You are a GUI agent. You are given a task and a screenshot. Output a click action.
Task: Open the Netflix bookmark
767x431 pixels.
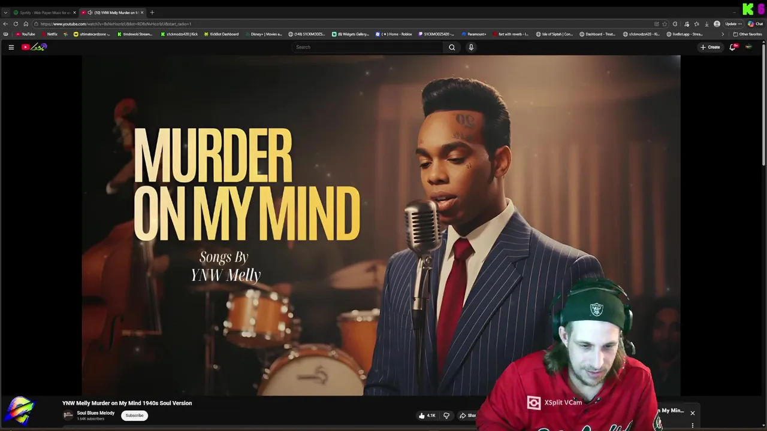tap(49, 34)
